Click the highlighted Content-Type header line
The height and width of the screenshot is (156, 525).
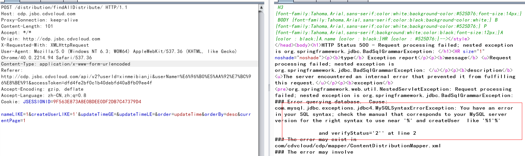(x=130, y=64)
